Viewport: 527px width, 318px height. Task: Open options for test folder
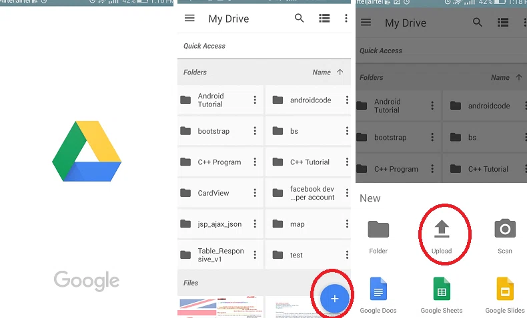(347, 255)
